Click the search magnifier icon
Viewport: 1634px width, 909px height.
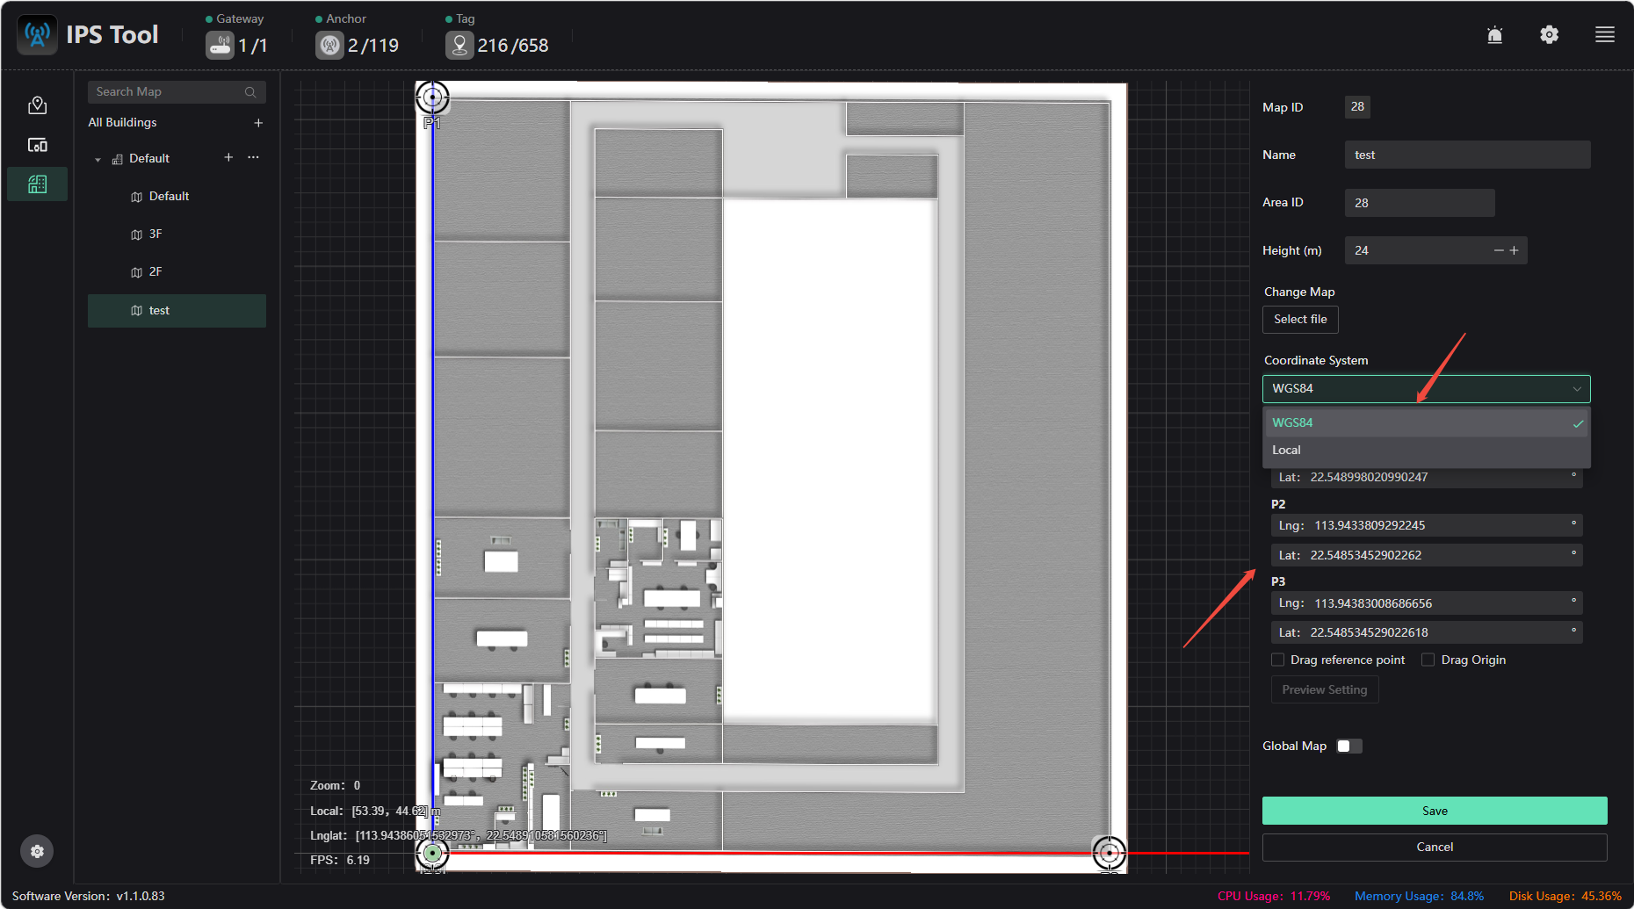(250, 92)
